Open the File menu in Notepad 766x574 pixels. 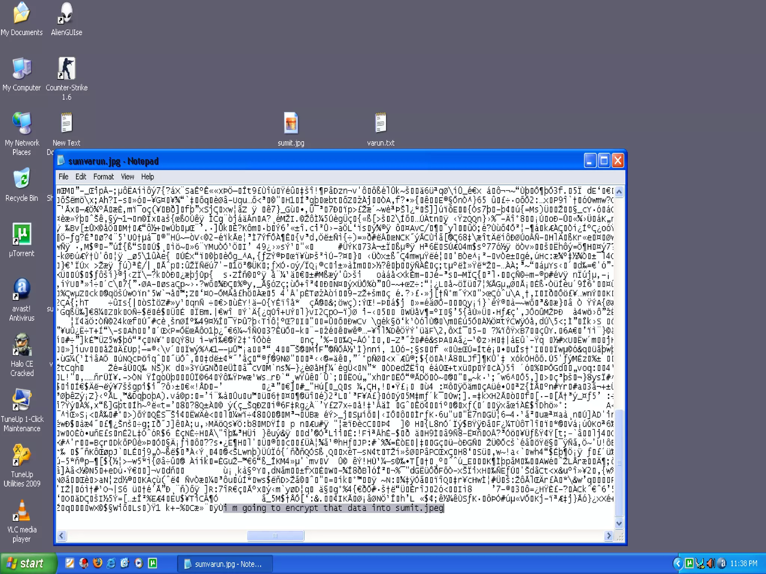63,177
